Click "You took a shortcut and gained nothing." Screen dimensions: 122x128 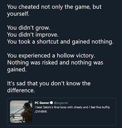tap(60, 42)
